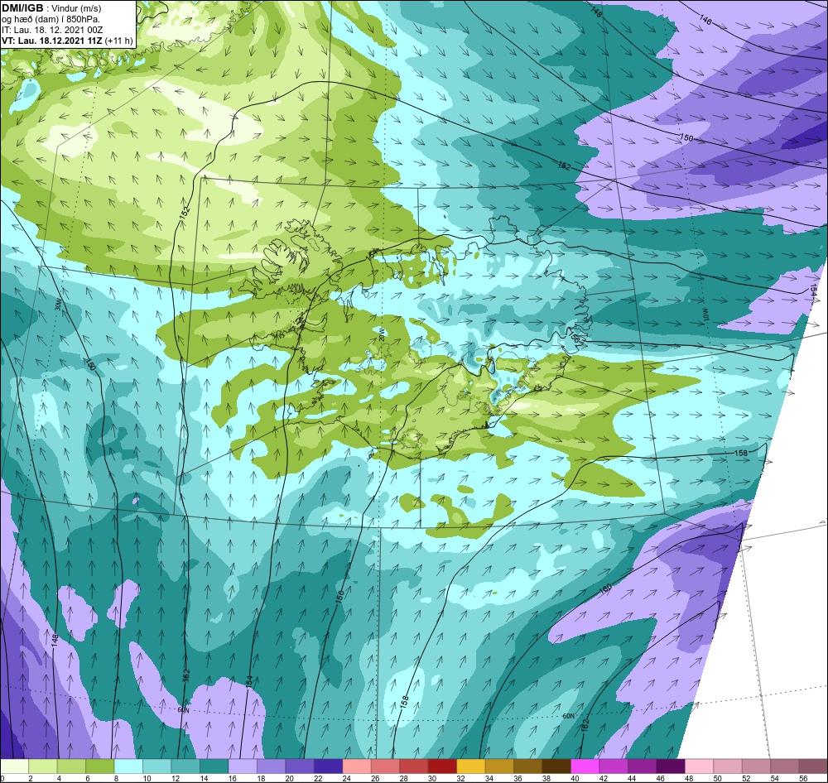
Task: Click the '160' height contour label
Action: [x=606, y=588]
